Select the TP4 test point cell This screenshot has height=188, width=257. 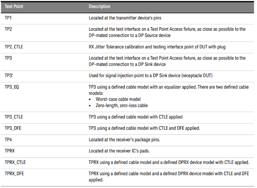(8, 139)
